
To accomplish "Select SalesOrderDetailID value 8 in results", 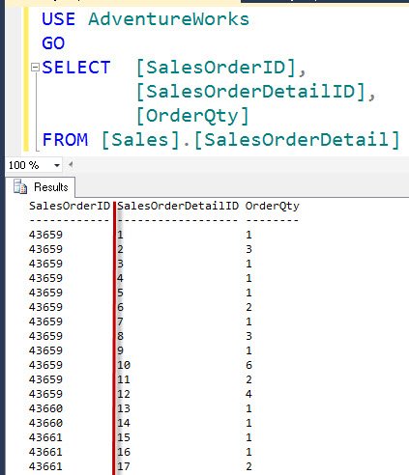I will [x=120, y=336].
